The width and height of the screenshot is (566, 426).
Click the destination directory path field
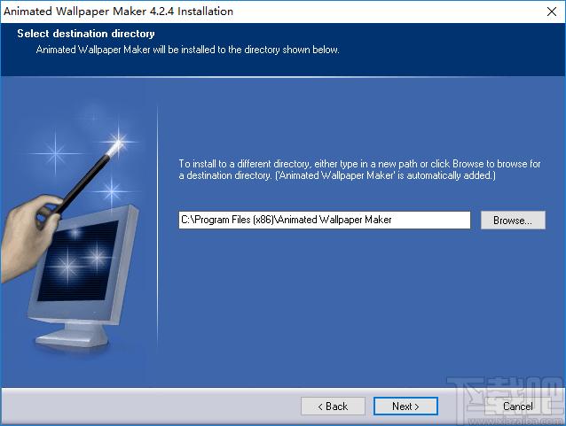click(x=324, y=221)
